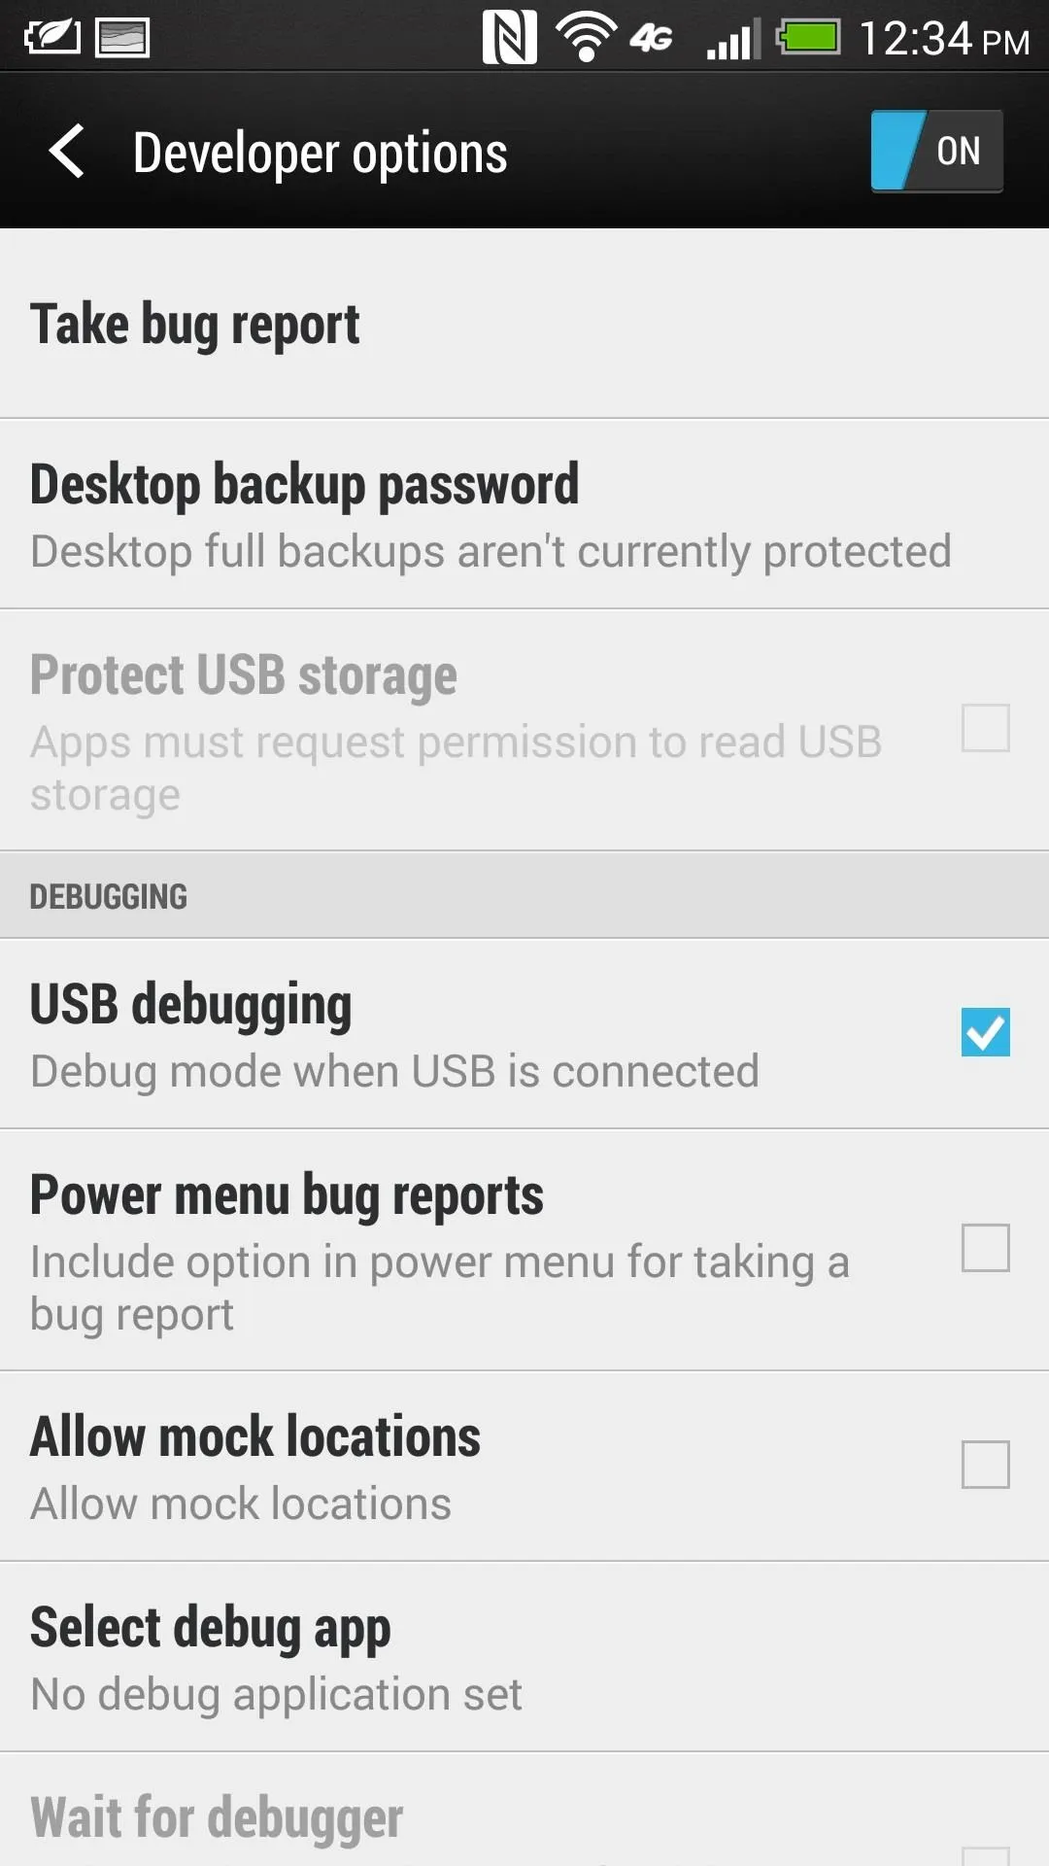The width and height of the screenshot is (1049, 1866).
Task: Enable the Power menu bug reports checkbox
Action: point(985,1248)
